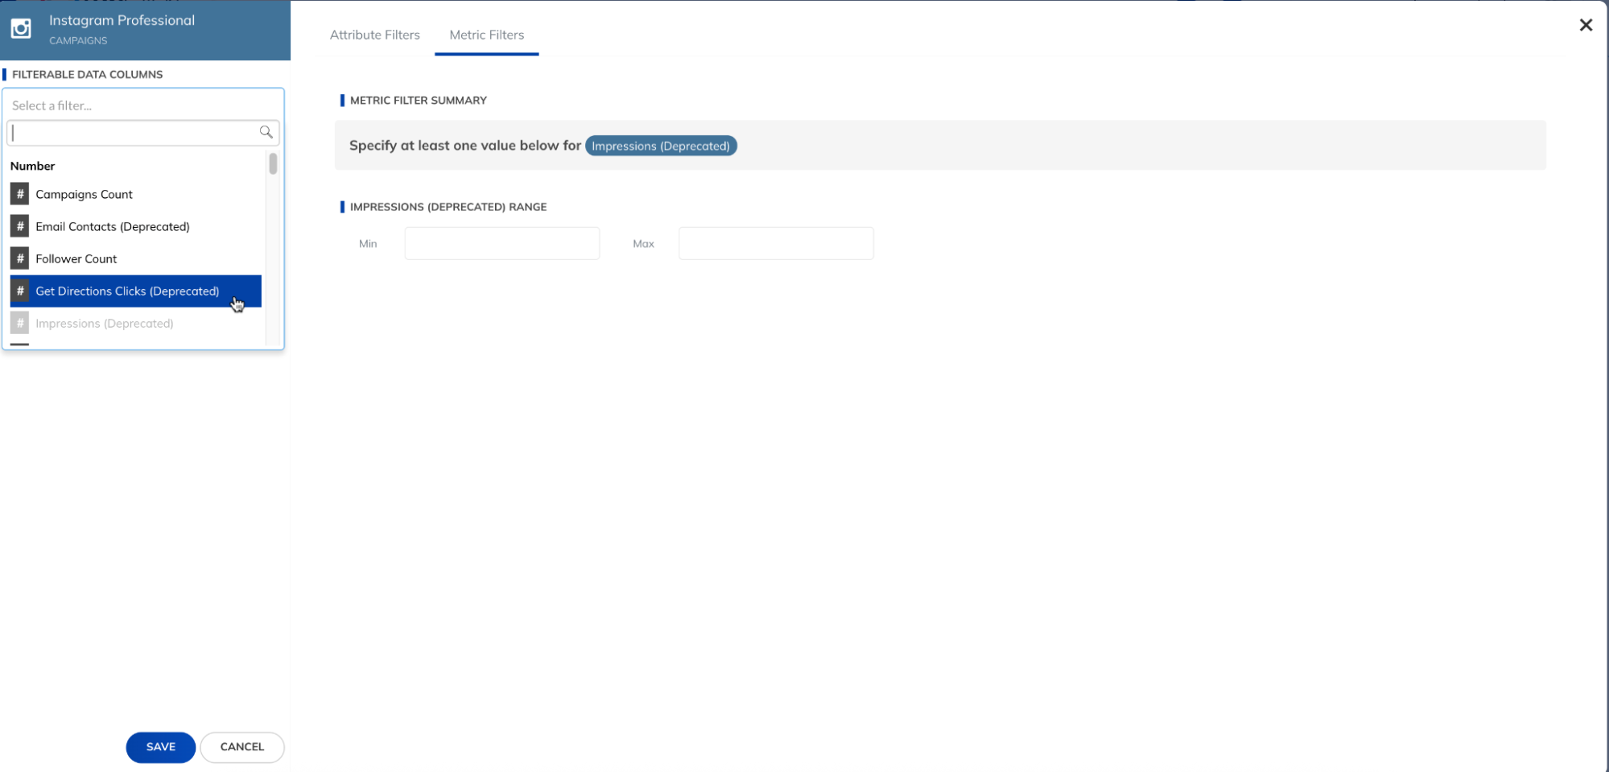The height and width of the screenshot is (772, 1609).
Task: Expand the Number filter group
Action: click(x=33, y=166)
